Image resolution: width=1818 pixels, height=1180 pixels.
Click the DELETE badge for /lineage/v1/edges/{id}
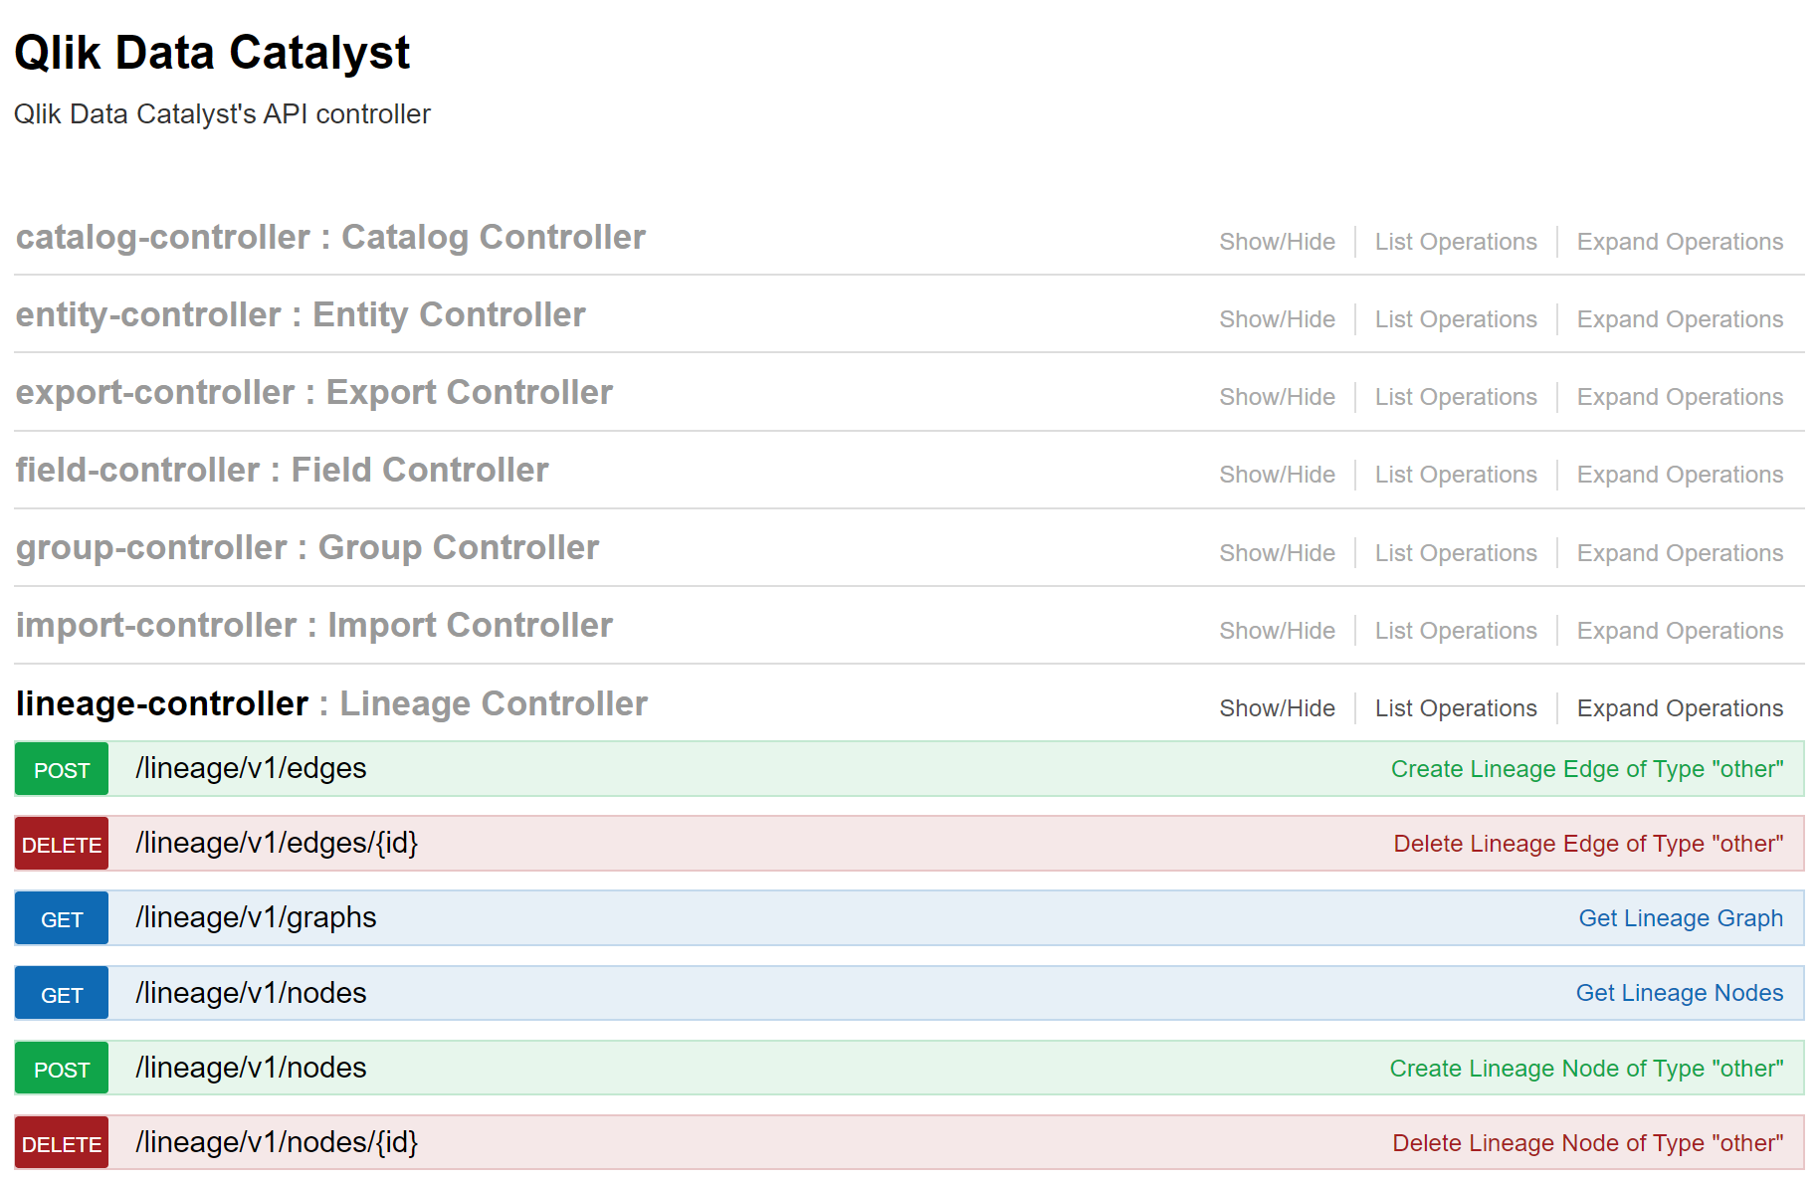coord(61,844)
